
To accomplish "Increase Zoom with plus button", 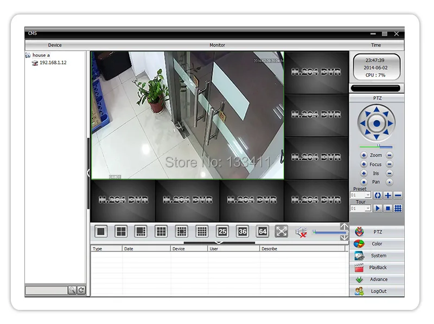I will point(363,155).
